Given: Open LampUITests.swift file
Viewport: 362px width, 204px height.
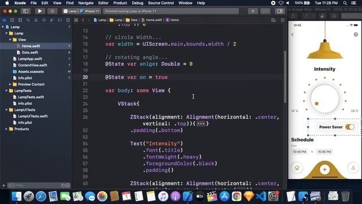Looking at the screenshot, I should (33, 116).
